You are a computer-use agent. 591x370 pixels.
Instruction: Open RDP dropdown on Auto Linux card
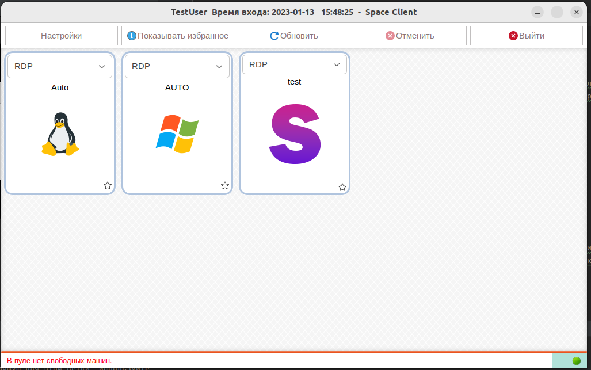pos(60,67)
